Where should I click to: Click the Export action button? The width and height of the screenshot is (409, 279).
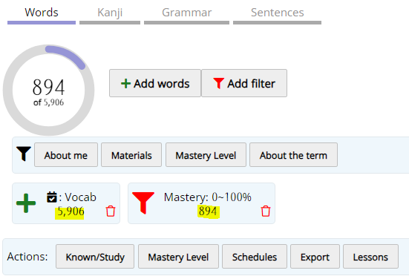tap(315, 257)
